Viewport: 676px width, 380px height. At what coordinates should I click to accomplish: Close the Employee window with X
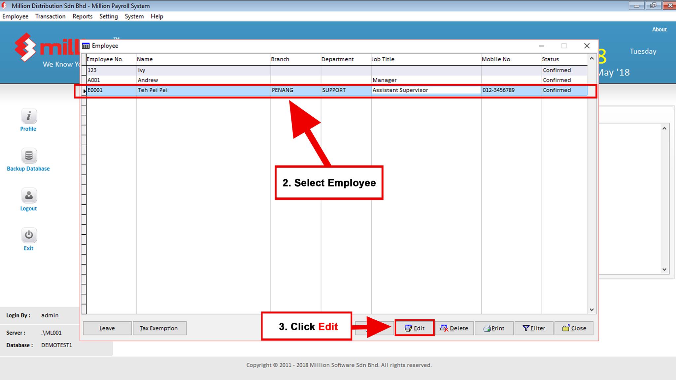[587, 46]
